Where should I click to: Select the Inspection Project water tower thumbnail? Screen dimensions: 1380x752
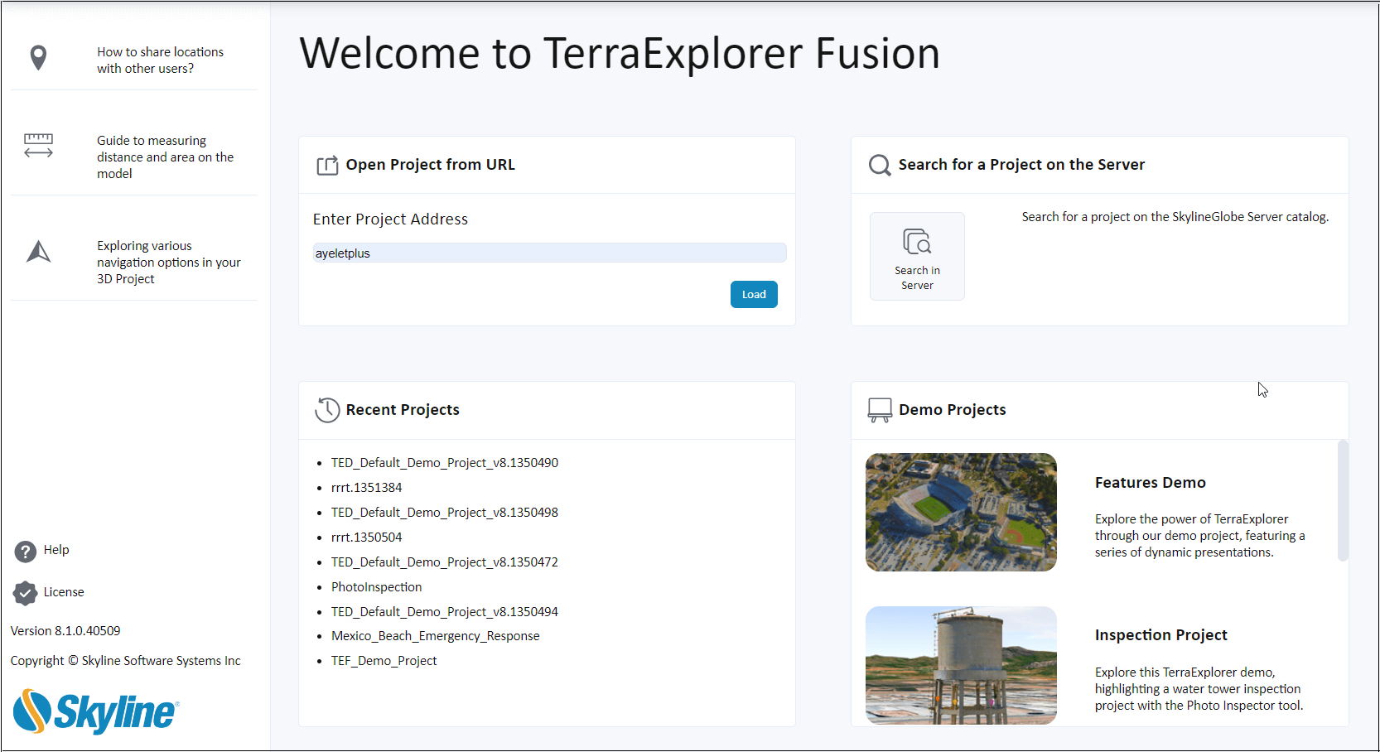pos(961,665)
